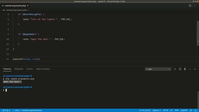This screenshot has height=112, width=199.
Task: Click the execute function call on line 14
Action: pyautogui.click(x=17, y=59)
